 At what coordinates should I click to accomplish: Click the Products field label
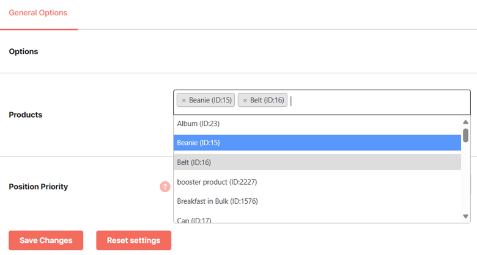tap(26, 115)
